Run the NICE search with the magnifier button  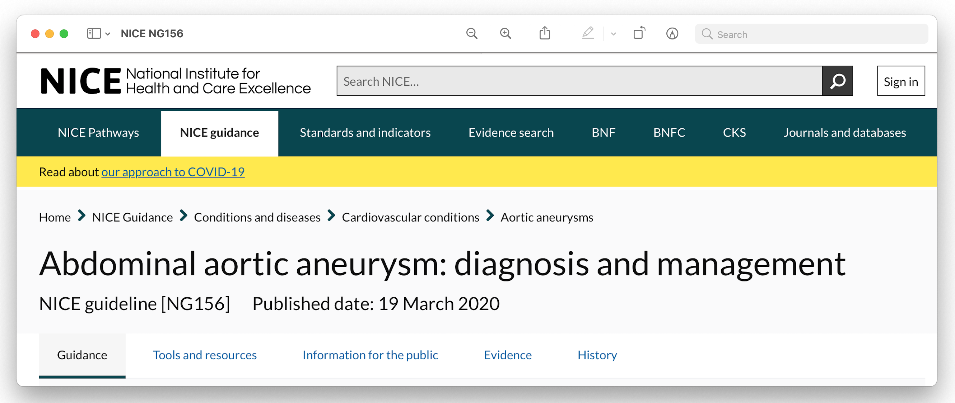pyautogui.click(x=838, y=81)
